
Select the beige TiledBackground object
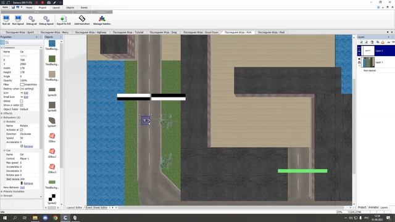point(52,74)
